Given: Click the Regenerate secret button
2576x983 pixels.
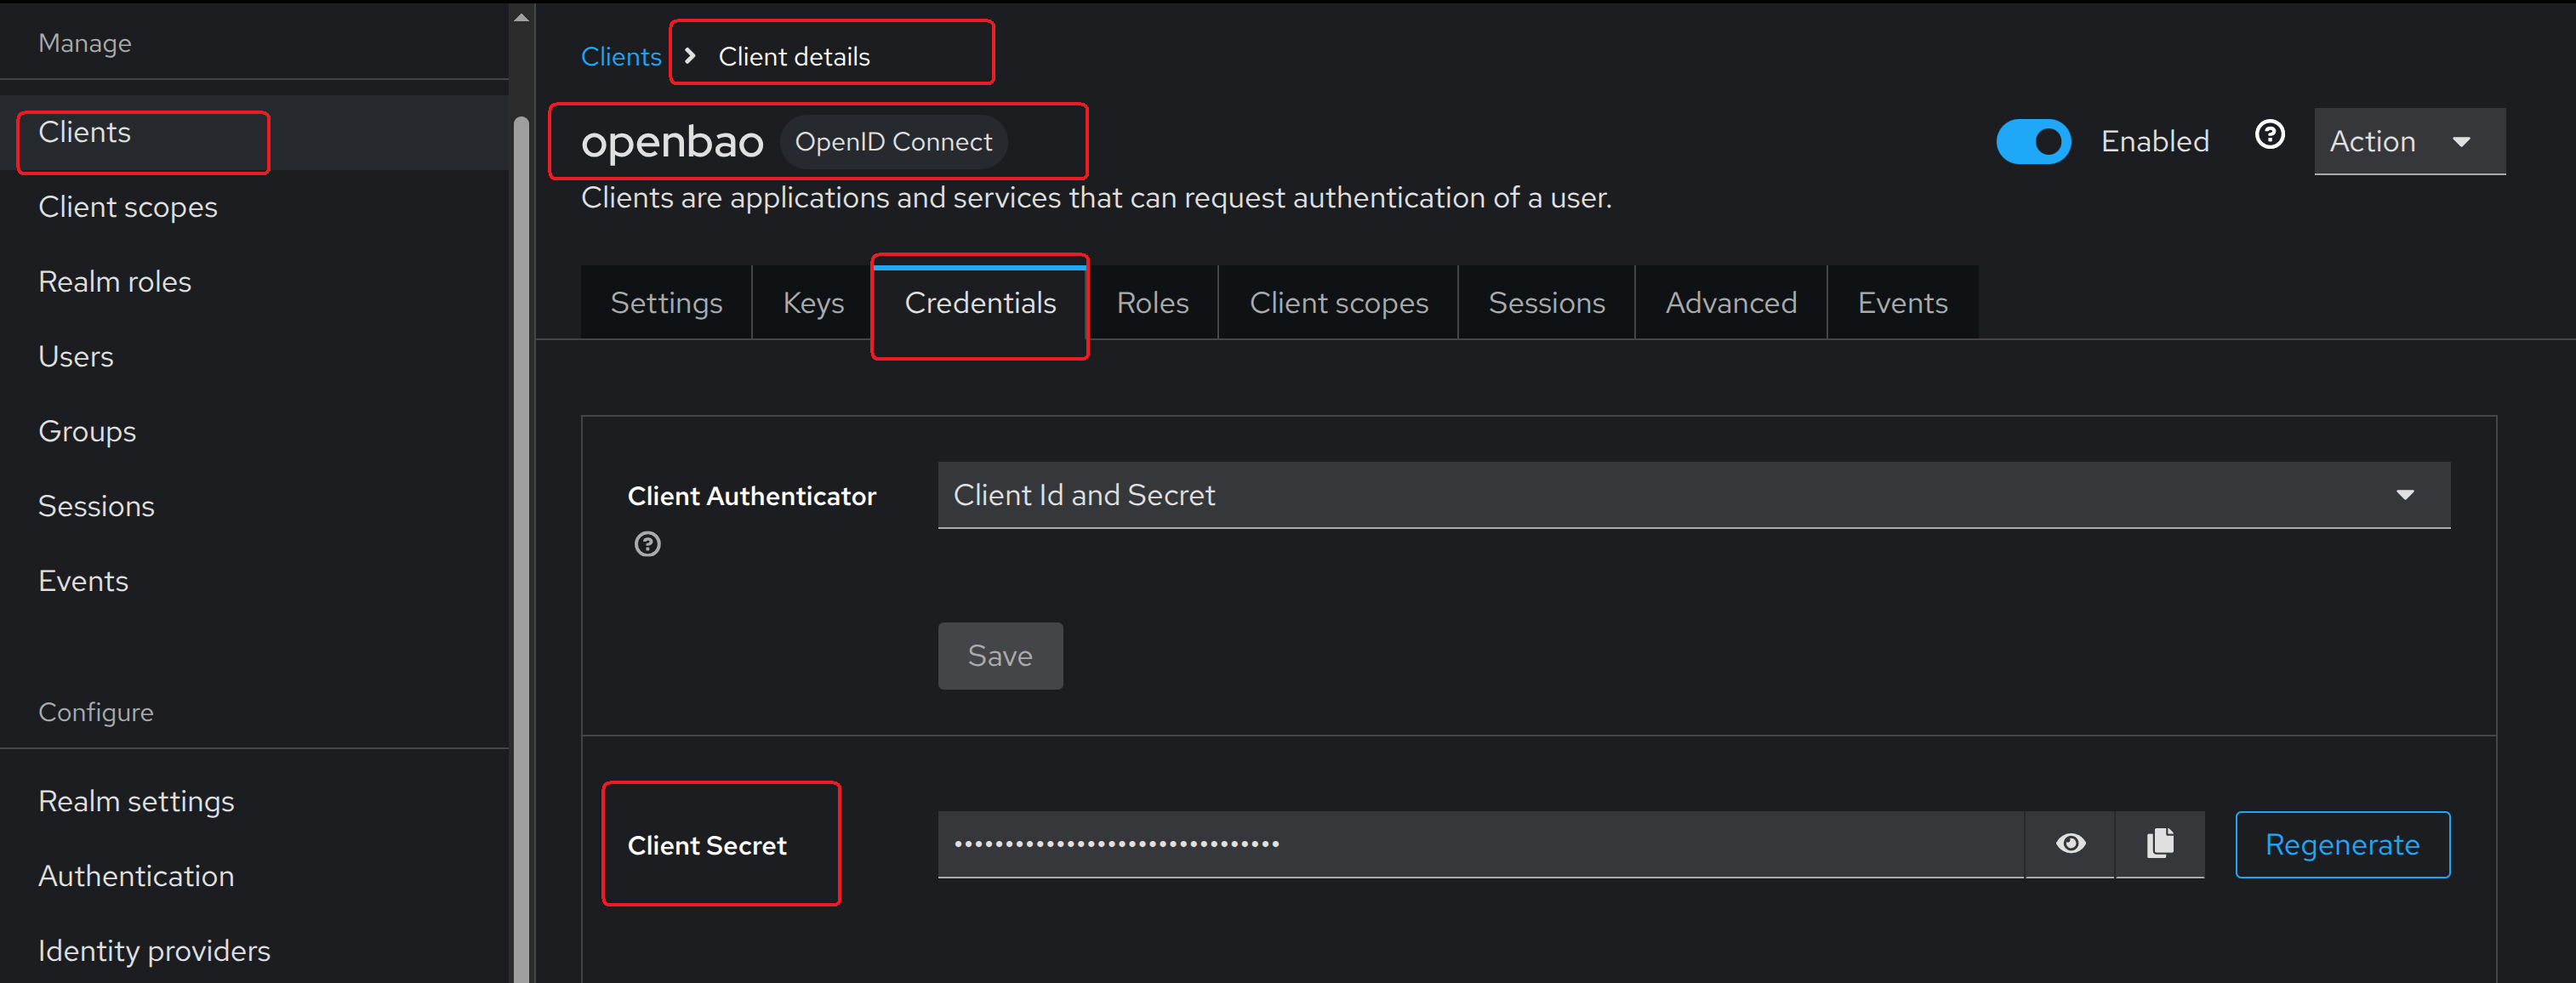Looking at the screenshot, I should pyautogui.click(x=2341, y=845).
